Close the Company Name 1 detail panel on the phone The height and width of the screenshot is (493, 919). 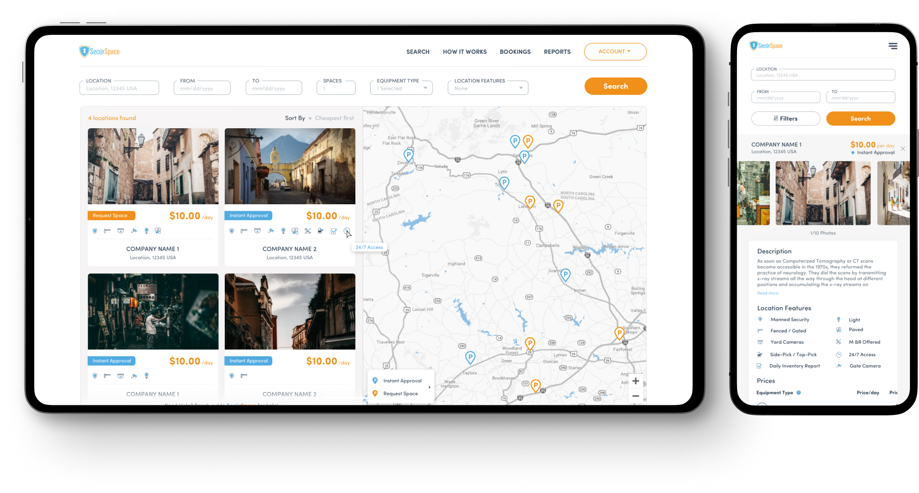[x=903, y=149]
